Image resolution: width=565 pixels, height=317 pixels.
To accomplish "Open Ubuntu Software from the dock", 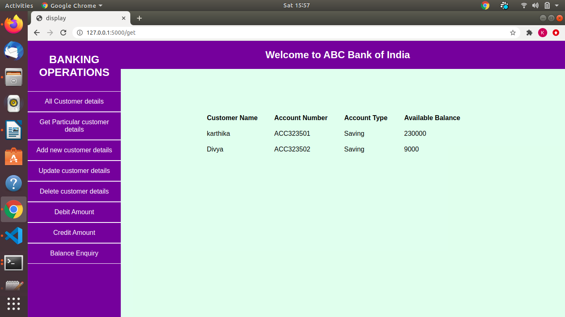I will (x=14, y=157).
